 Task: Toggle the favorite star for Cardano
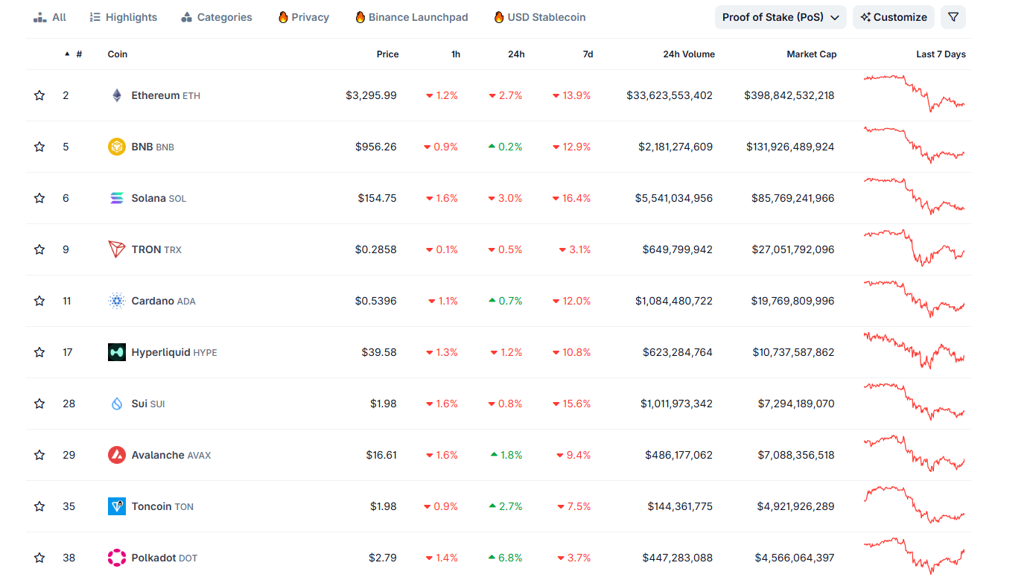pos(39,301)
